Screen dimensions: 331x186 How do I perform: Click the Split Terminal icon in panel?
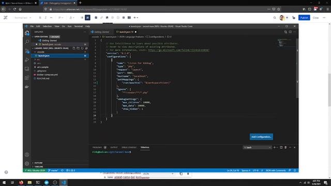click(x=281, y=147)
